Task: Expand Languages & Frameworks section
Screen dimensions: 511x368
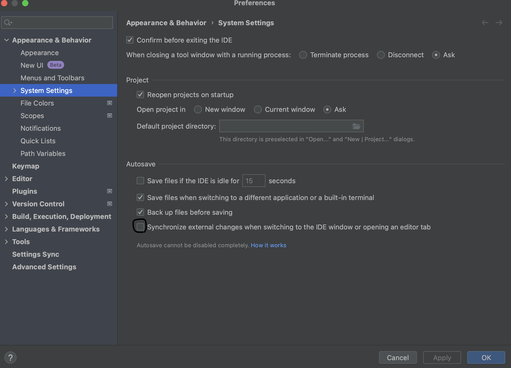Action: point(7,229)
